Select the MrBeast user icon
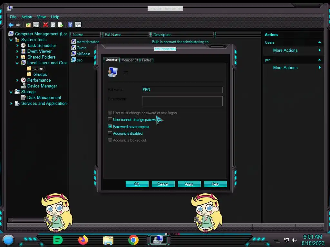330x247 pixels. [73, 54]
